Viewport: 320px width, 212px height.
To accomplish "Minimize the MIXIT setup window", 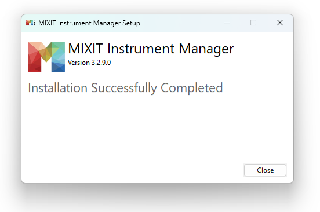I will (x=227, y=23).
